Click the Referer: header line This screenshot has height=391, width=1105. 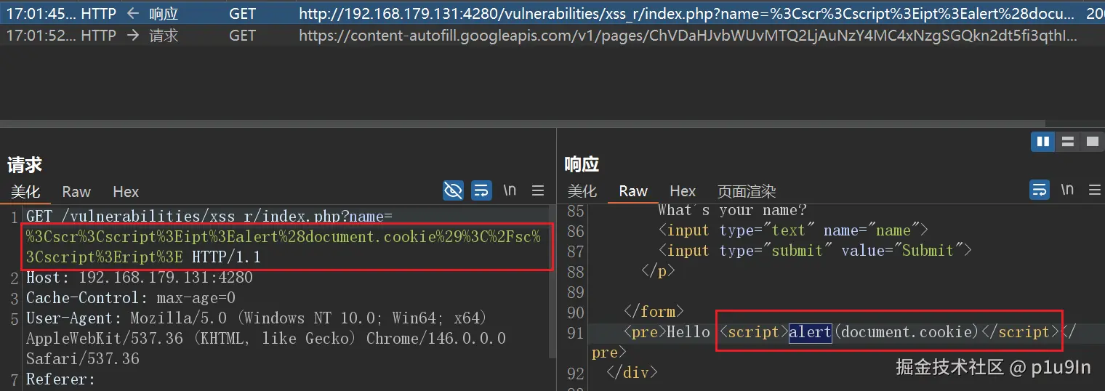(60, 379)
